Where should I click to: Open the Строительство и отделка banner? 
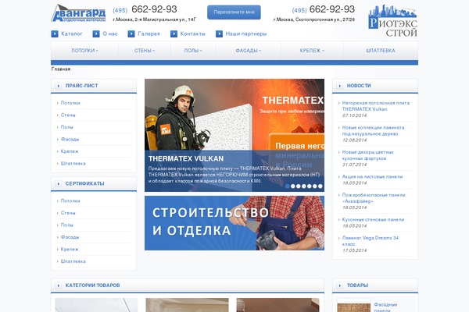234,223
